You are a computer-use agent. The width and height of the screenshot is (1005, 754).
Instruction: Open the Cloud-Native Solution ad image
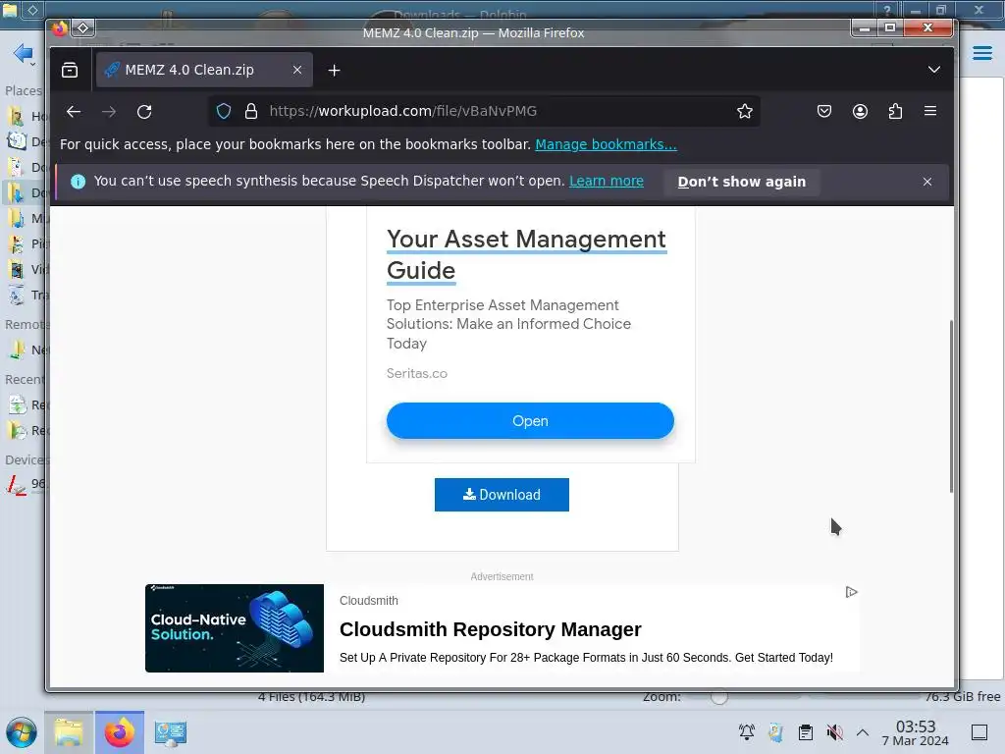coord(235,628)
